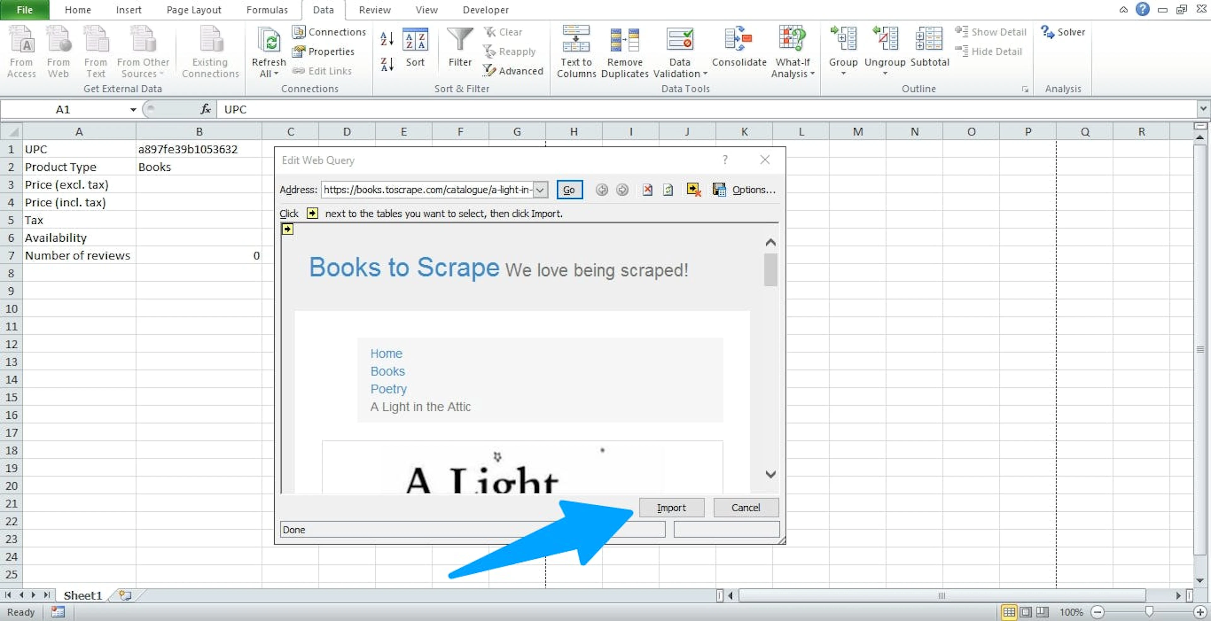The height and width of the screenshot is (621, 1211).
Task: Expand the Refresh All dropdown
Action: (269, 68)
